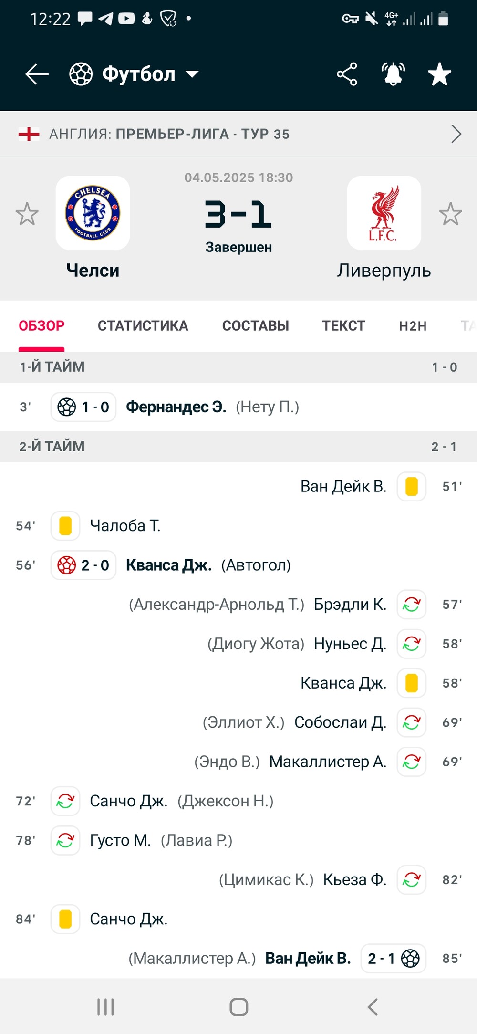Viewport: 477px width, 1034px height.
Task: Add Liverpool to favorites with star
Action: click(450, 214)
